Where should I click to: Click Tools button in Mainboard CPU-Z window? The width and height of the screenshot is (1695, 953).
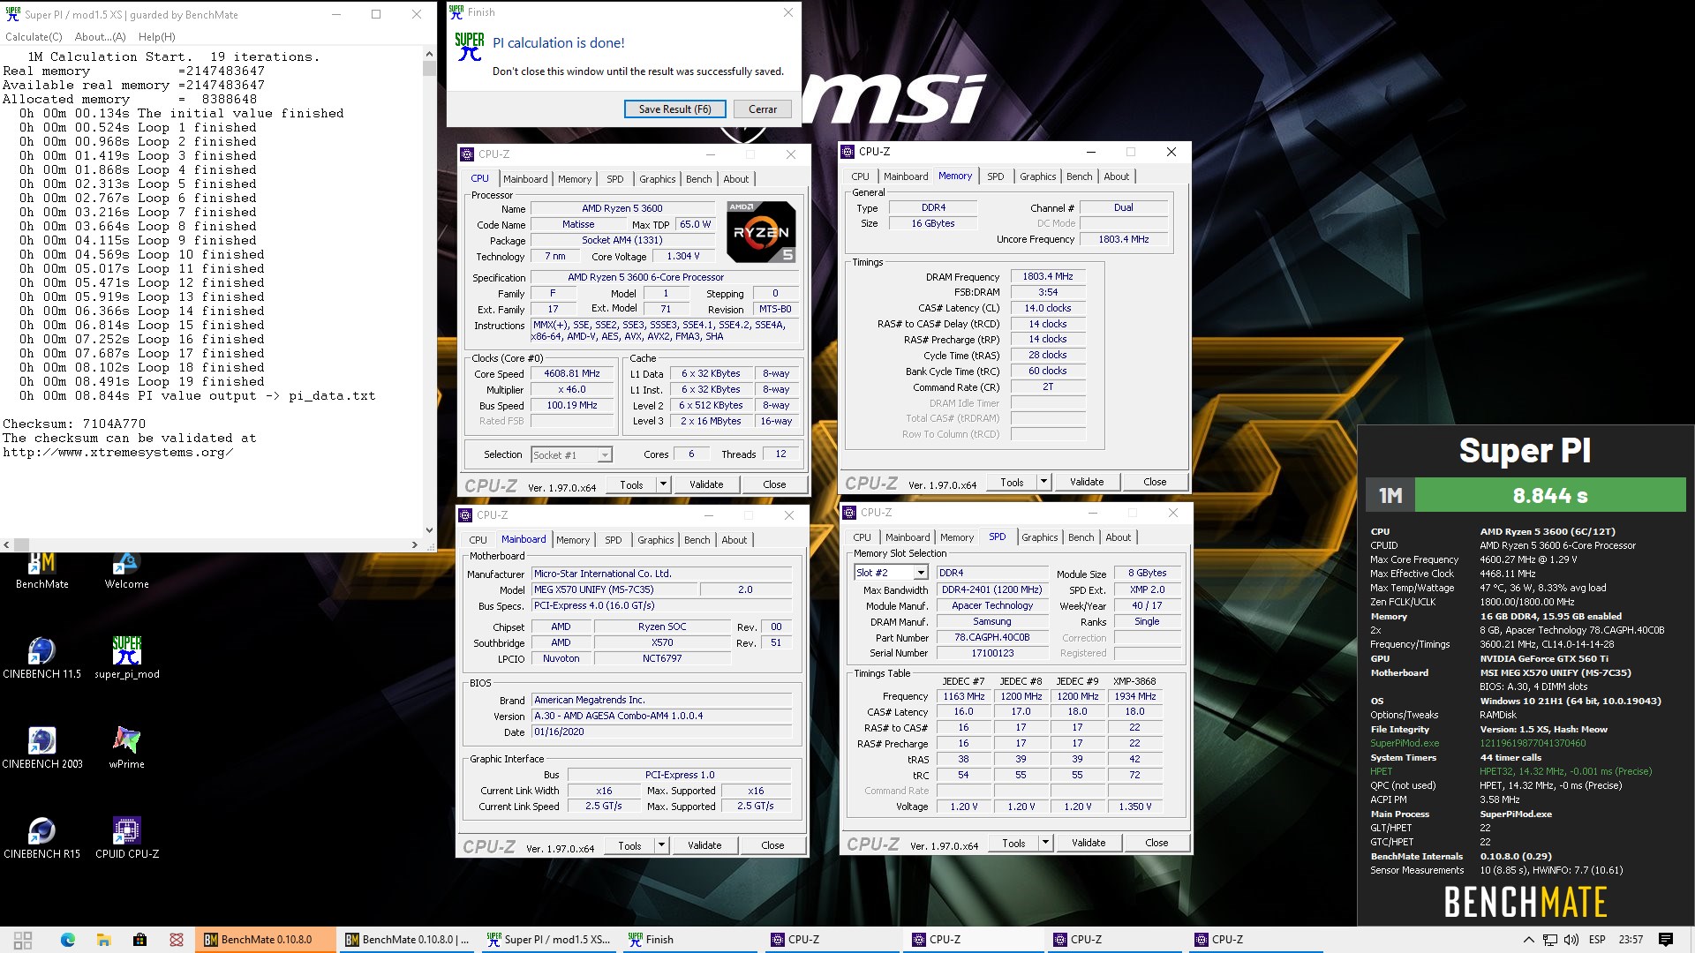(629, 845)
